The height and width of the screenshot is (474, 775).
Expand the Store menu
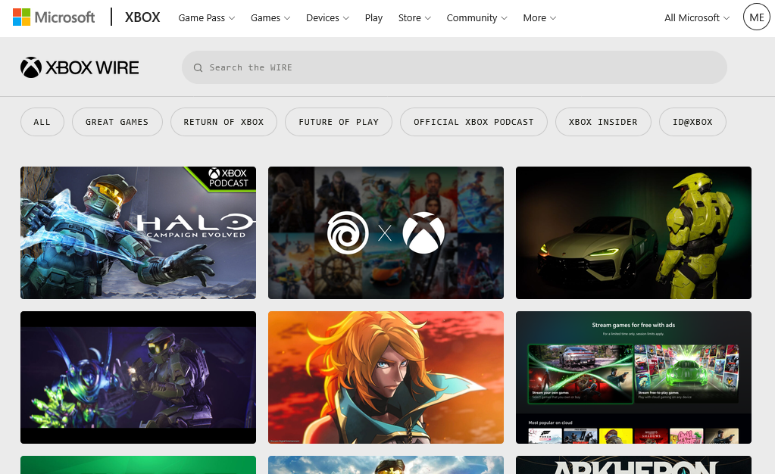(x=414, y=17)
